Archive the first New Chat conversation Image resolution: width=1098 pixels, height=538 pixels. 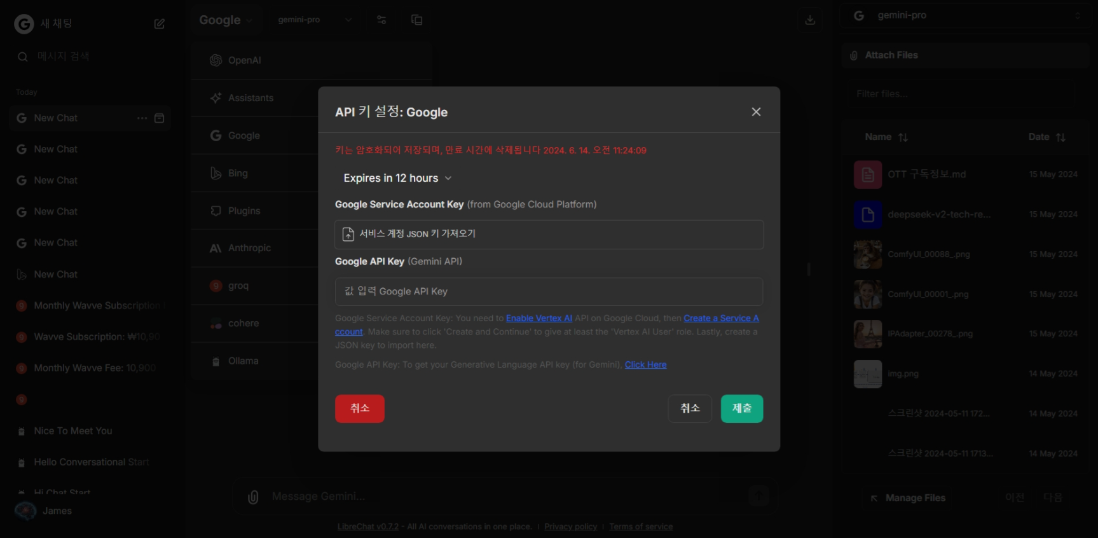160,118
